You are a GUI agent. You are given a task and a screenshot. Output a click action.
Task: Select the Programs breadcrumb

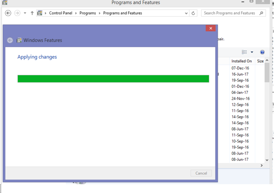[88, 13]
